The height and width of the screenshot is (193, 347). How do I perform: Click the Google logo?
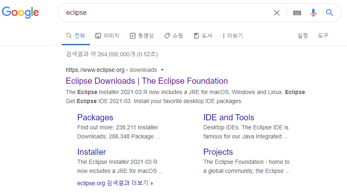coord(21,12)
